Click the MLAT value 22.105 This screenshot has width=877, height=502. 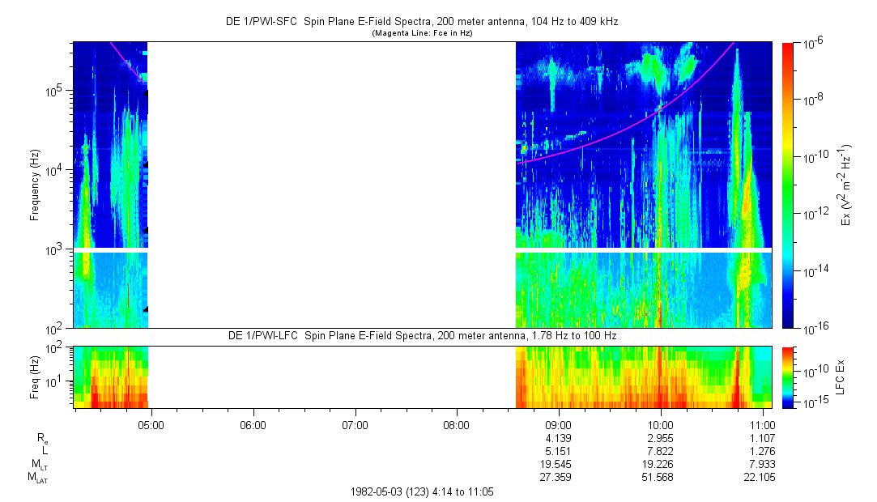point(760,477)
